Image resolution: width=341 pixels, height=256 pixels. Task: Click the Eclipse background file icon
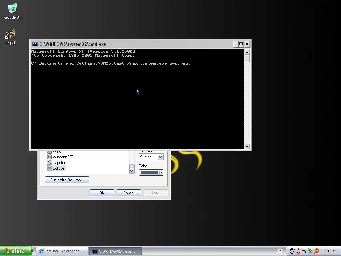(x=49, y=168)
